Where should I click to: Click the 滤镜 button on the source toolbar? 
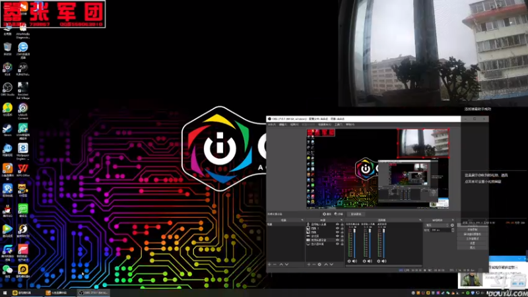coord(339,214)
